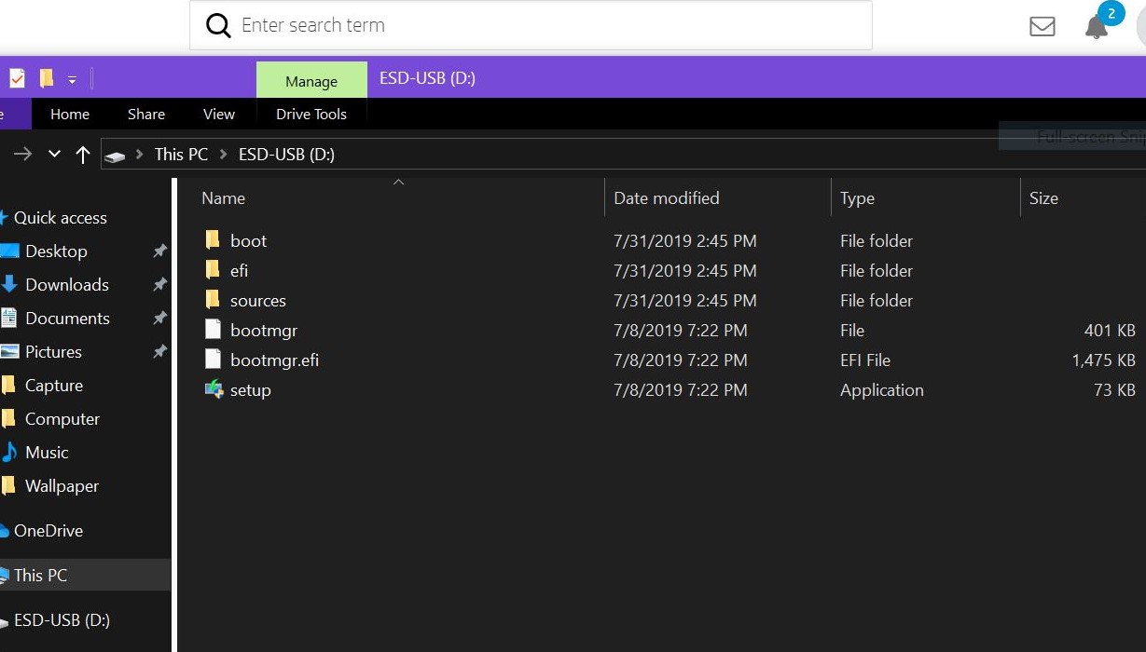Navigate to This PC via the breadcrumb
This screenshot has height=652, width=1146.
pyautogui.click(x=181, y=154)
